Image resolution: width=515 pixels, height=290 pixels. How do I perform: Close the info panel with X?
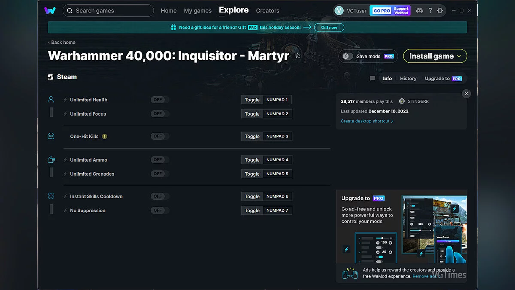tap(467, 94)
